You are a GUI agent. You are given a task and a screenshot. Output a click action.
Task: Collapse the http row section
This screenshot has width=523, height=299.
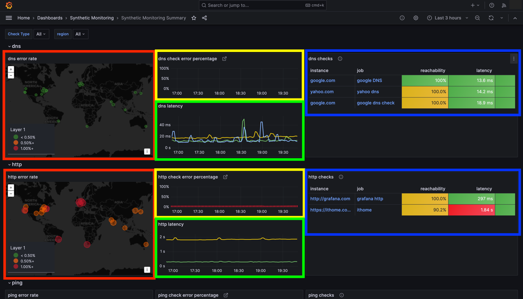coord(15,164)
